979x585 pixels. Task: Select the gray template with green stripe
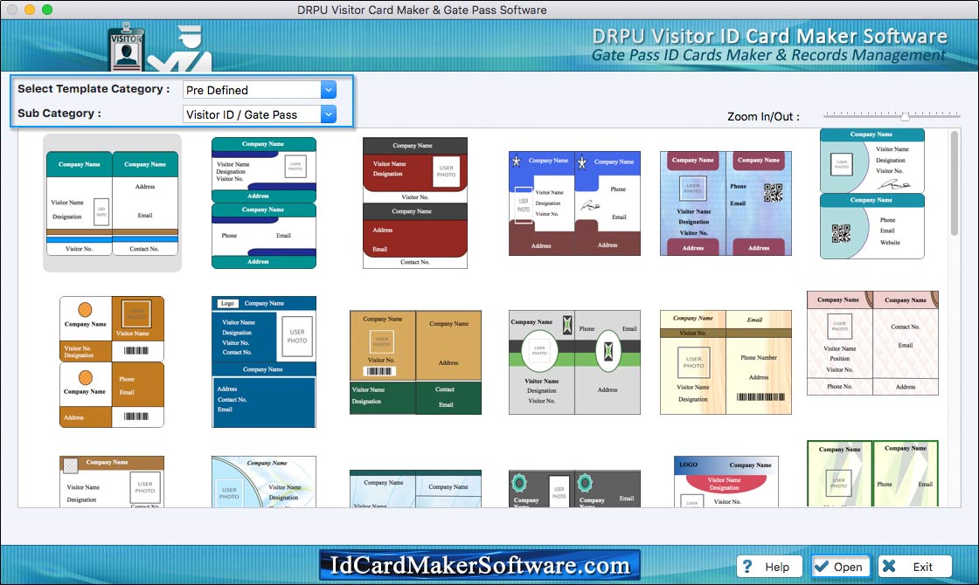(574, 362)
